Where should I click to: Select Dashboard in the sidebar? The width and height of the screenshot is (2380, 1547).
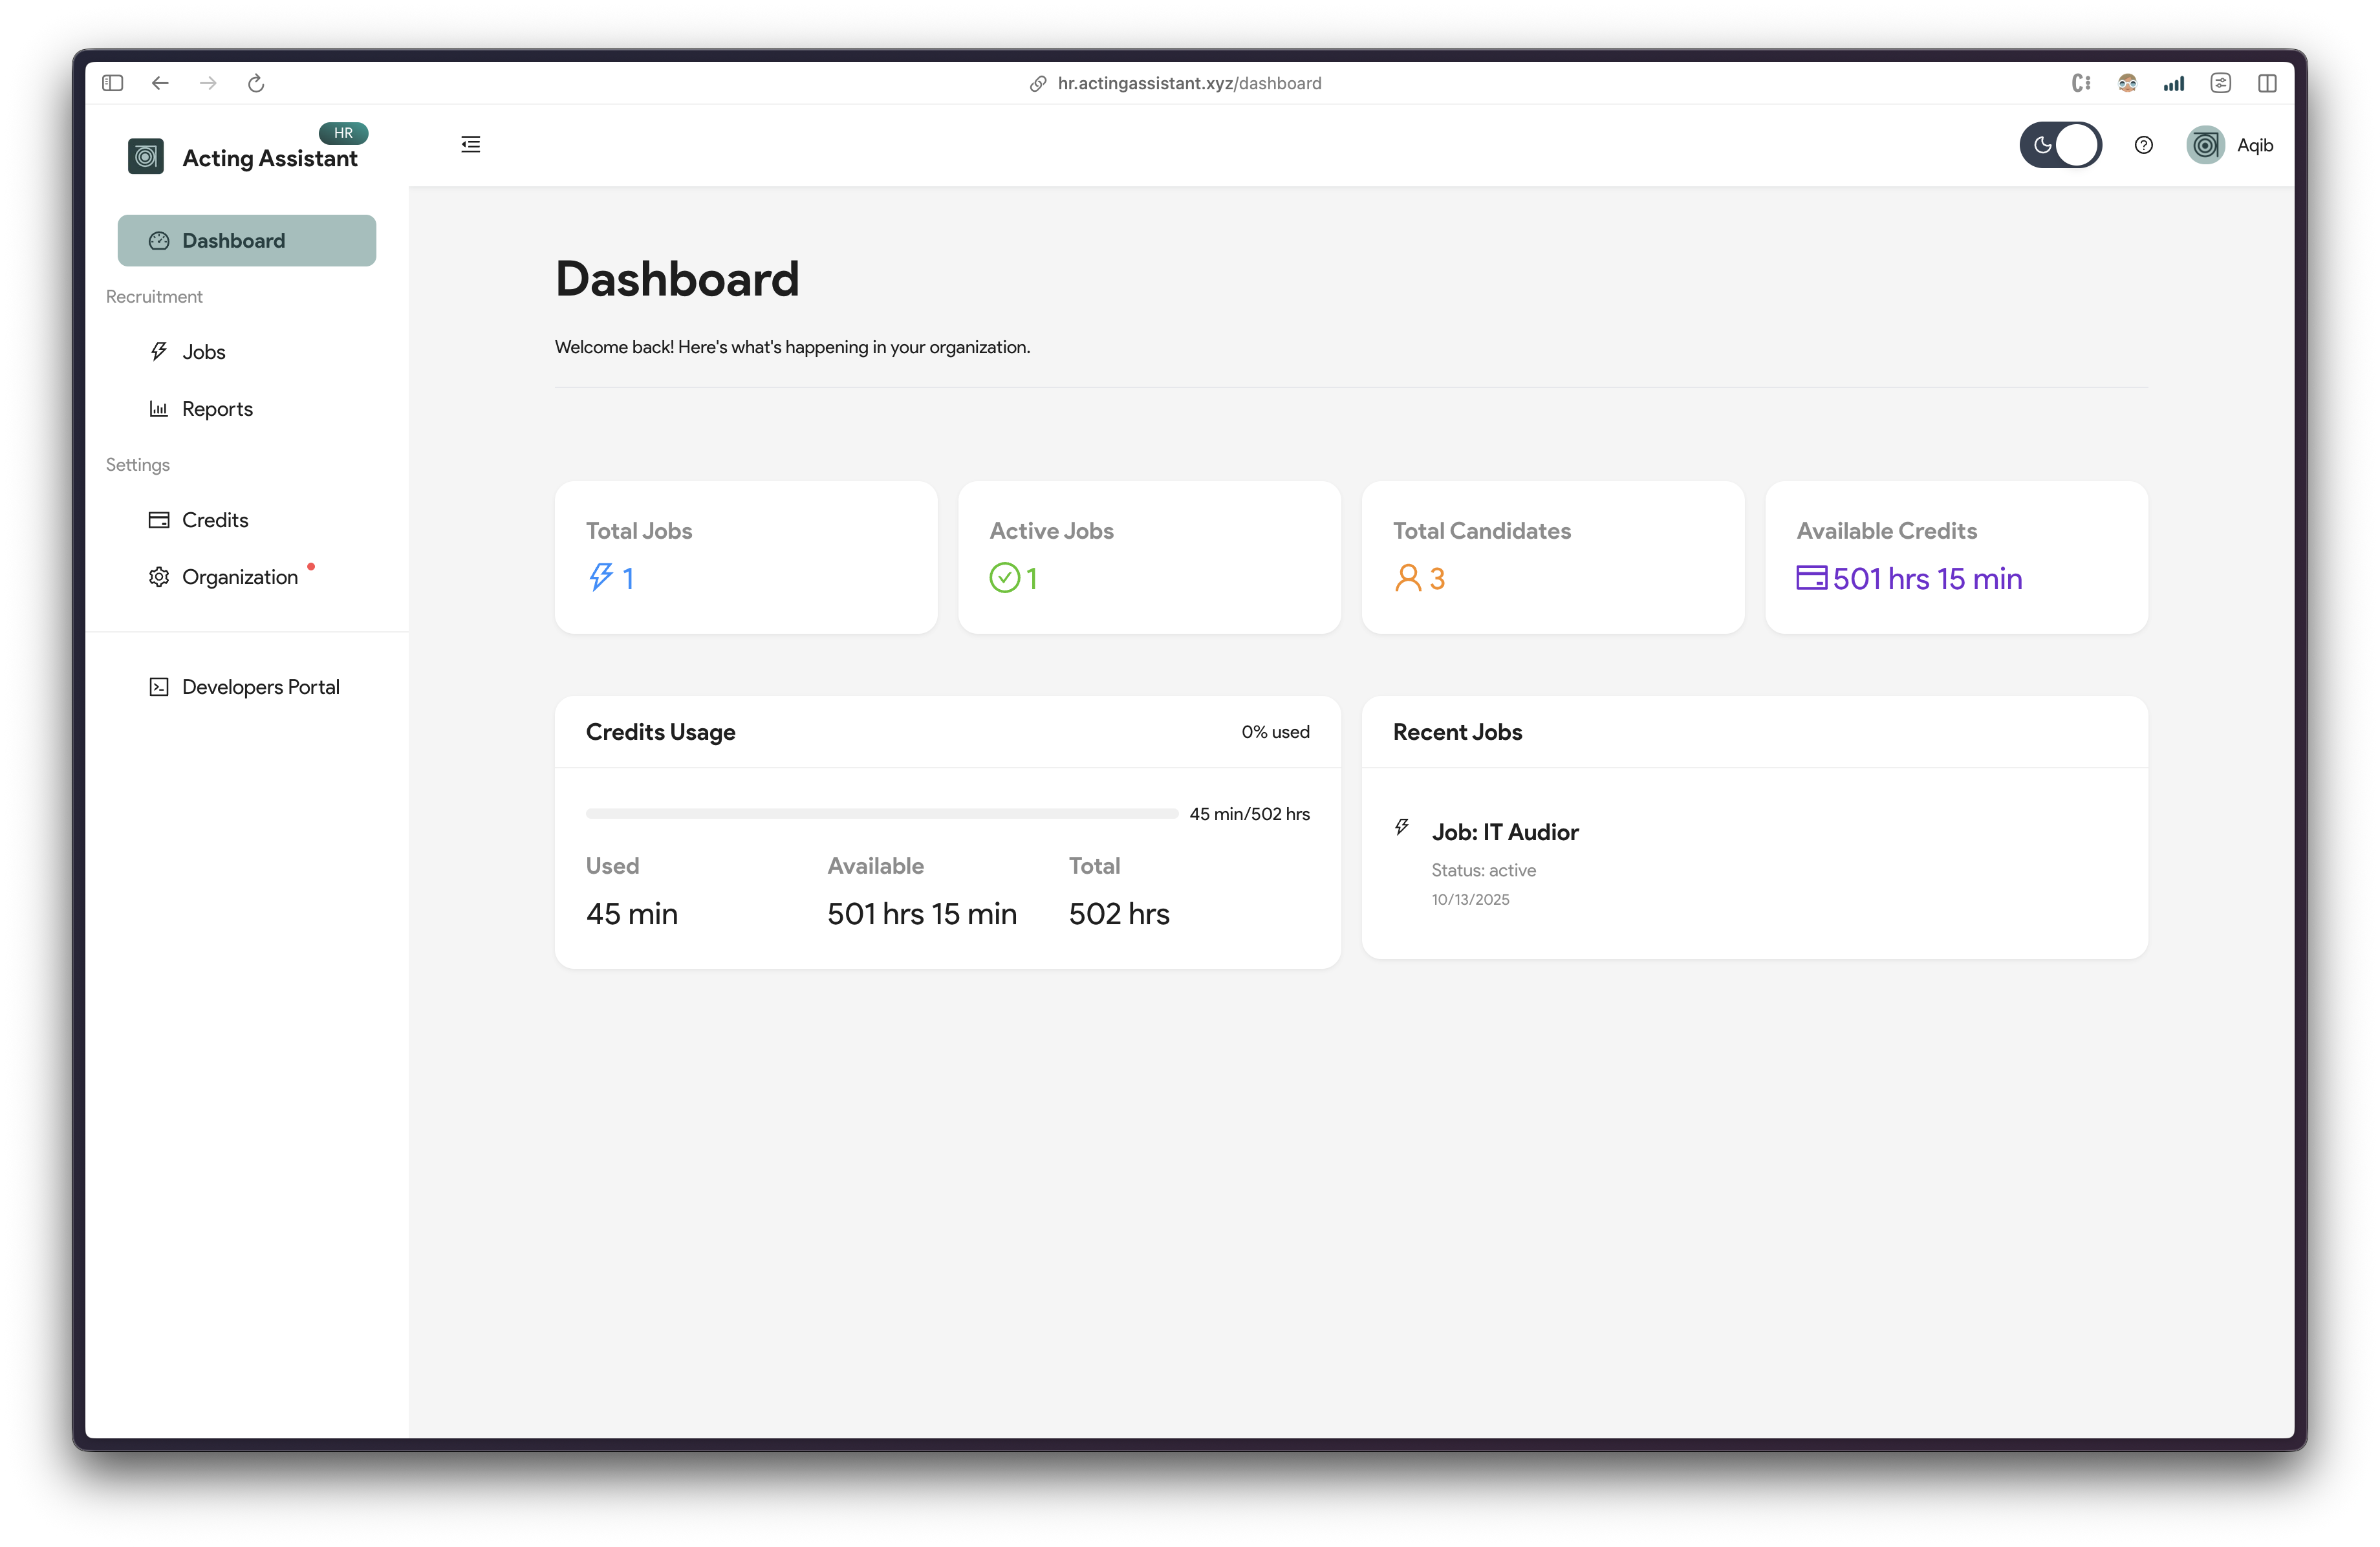click(x=246, y=241)
